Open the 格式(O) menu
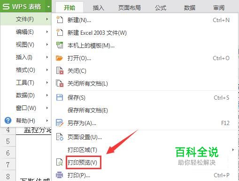This screenshot has width=239, height=181. point(26,70)
